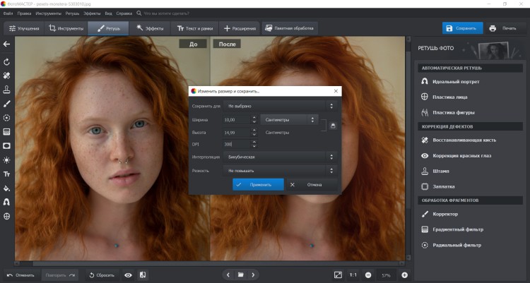This screenshot has height=283, width=530.
Task: Click the zoom-in plus button
Action: [405, 275]
